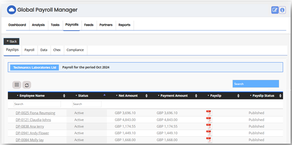Sort by Payslip column arrows

[238, 96]
